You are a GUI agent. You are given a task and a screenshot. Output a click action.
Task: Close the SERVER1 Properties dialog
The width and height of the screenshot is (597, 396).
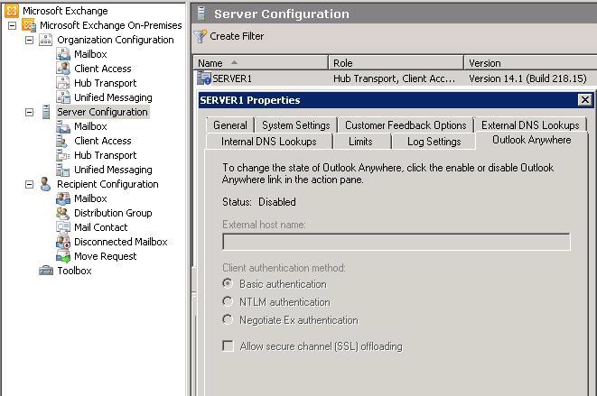(x=585, y=100)
